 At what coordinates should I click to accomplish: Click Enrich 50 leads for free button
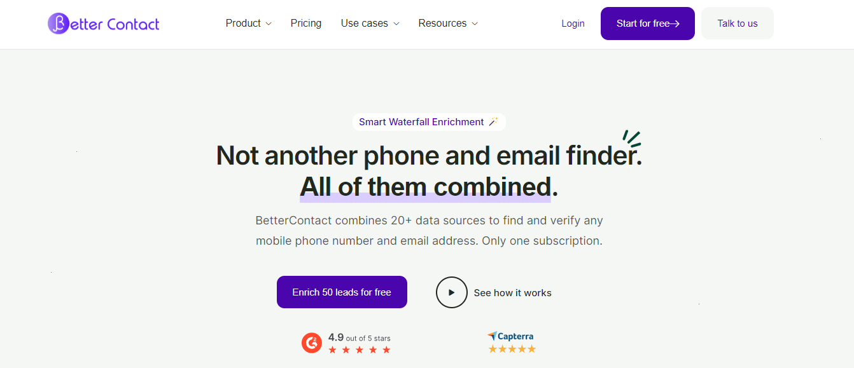tap(342, 292)
